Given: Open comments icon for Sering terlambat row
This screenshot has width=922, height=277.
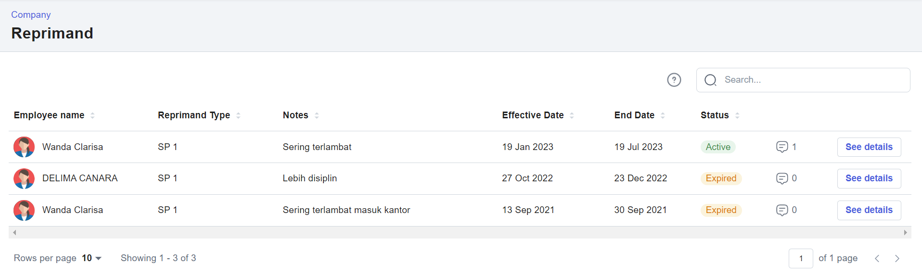Looking at the screenshot, I should pyautogui.click(x=782, y=147).
